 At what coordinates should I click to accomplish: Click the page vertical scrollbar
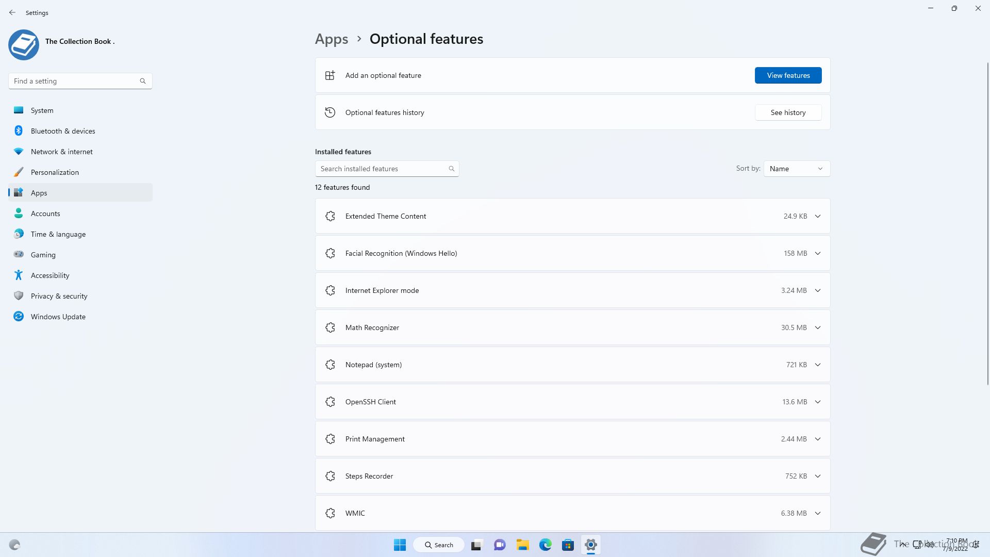click(988, 223)
